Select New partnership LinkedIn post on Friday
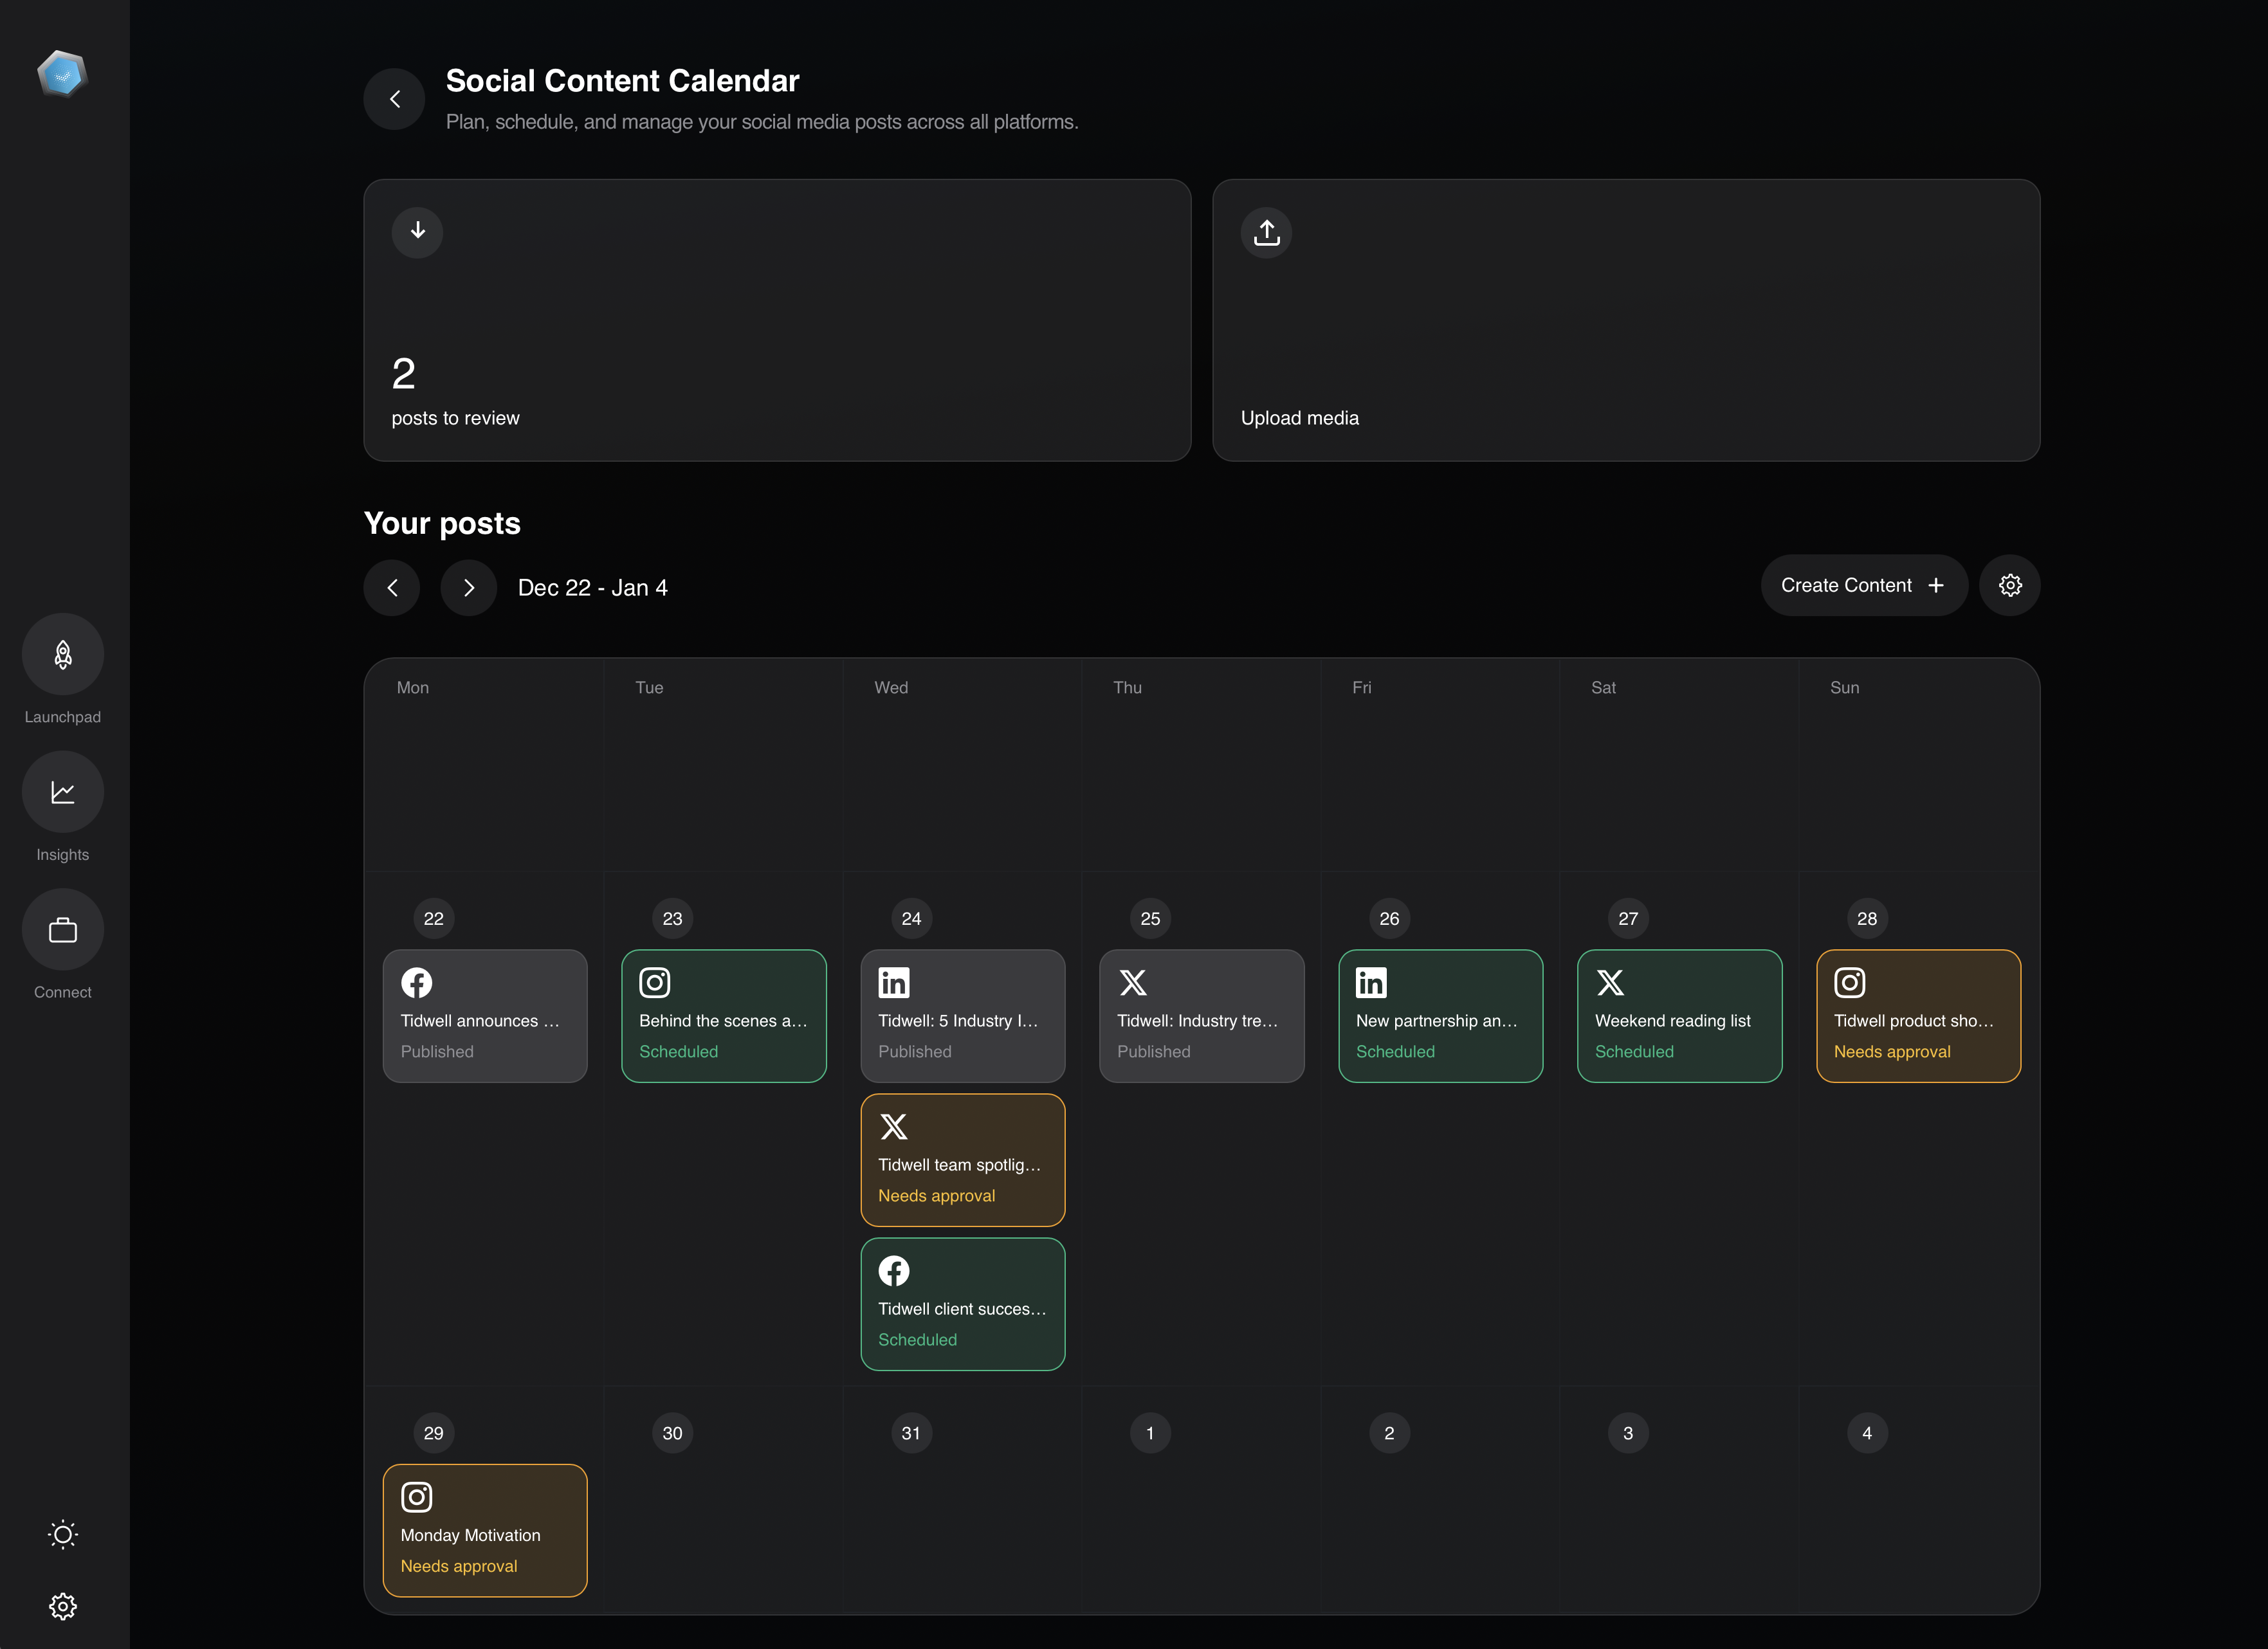Screen dimensions: 2268x1649 click(x=1440, y=1016)
